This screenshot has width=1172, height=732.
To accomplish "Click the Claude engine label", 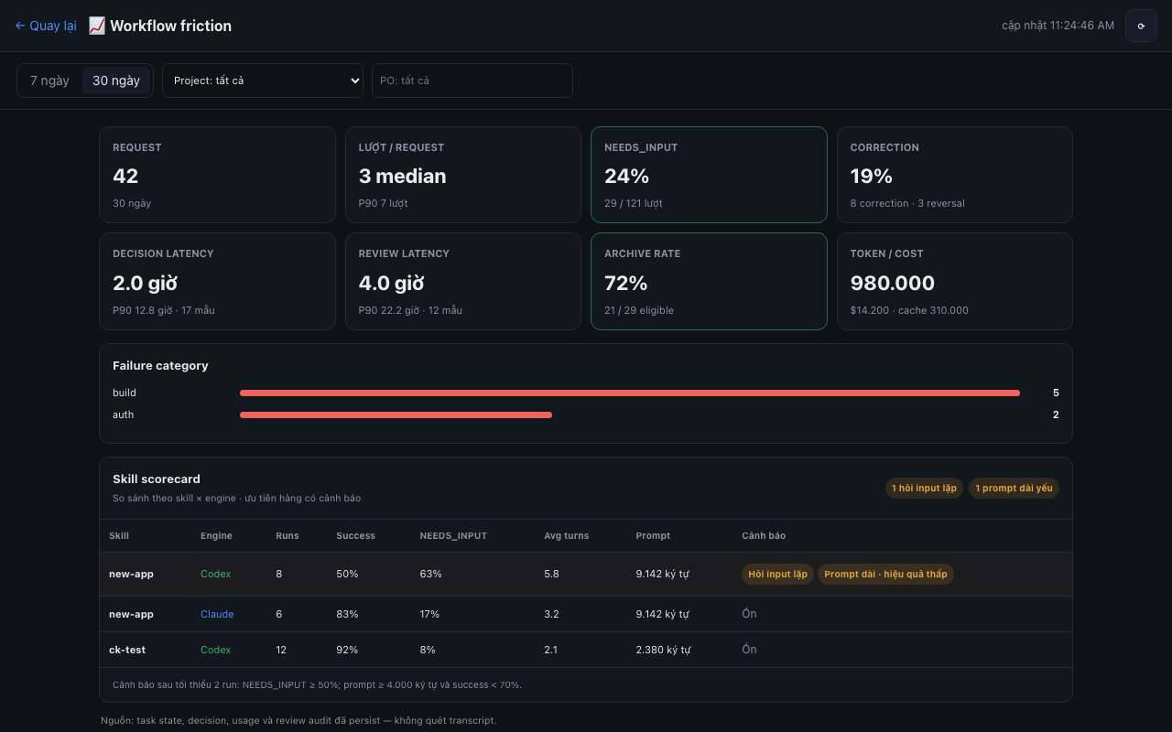I will [x=217, y=614].
